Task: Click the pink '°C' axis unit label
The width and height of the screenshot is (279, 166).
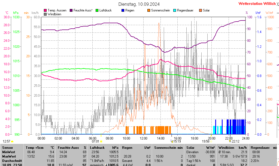Action: pos(7,13)
